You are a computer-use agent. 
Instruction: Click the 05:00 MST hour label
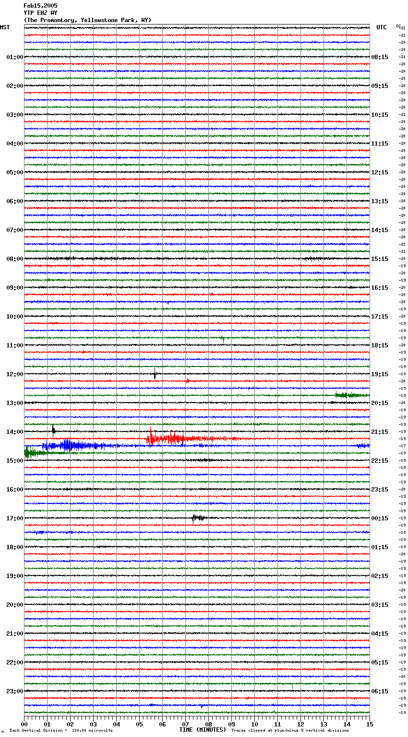coord(14,172)
